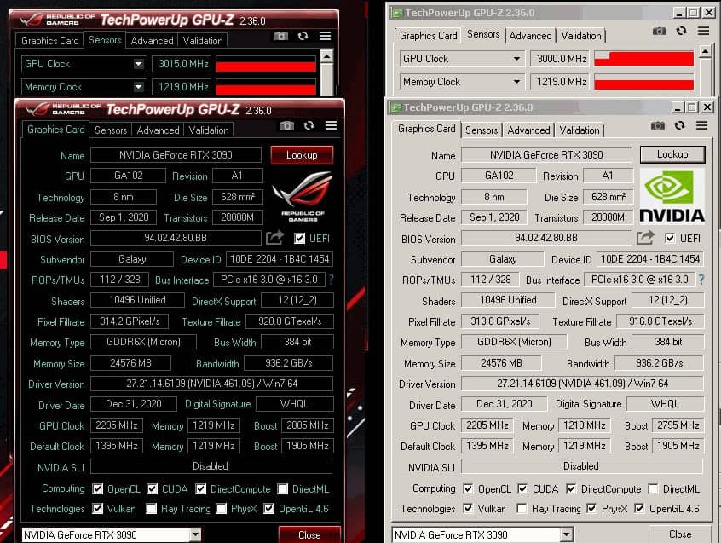Click Boost 2795 MHz value in light window
The image size is (721, 543).
pos(678,425)
